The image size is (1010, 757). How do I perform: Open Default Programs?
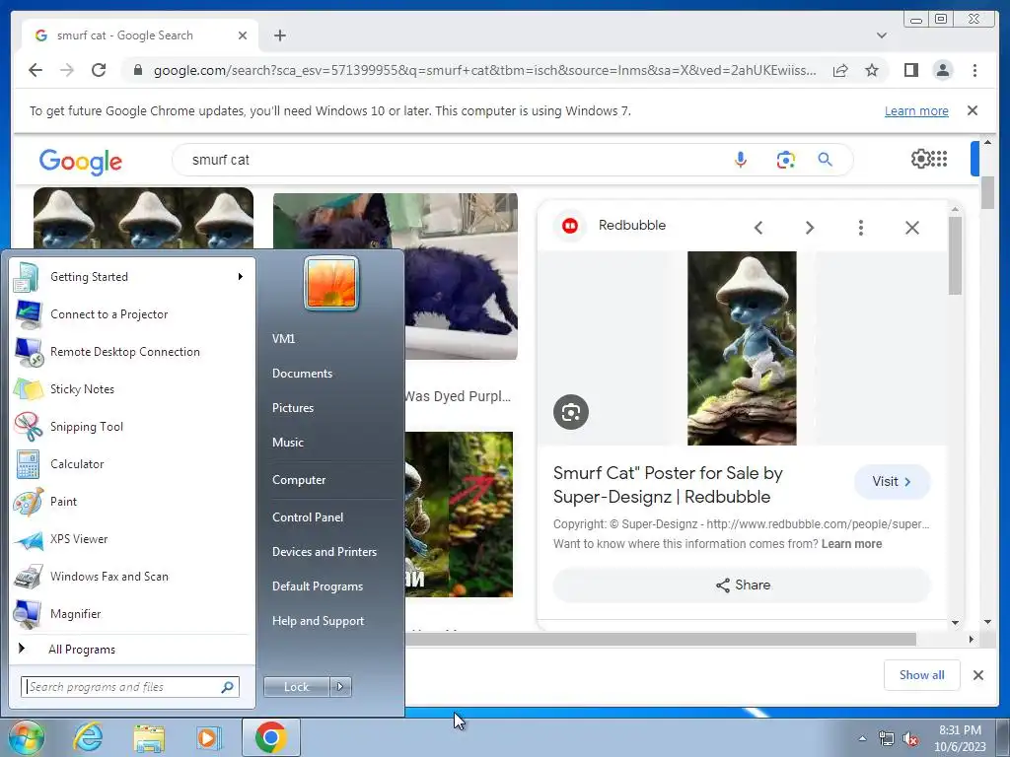coord(318,586)
